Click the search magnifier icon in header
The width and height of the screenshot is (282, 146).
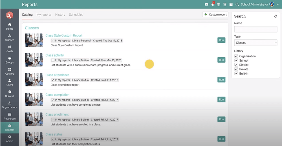(x=237, y=5)
